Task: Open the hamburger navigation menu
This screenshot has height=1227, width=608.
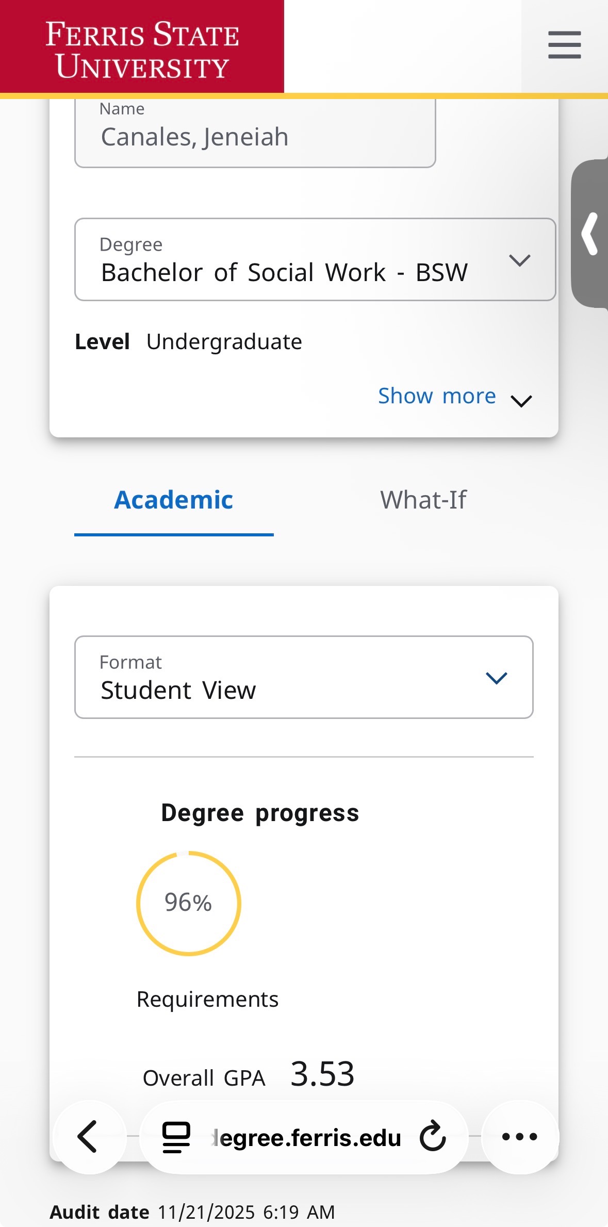Action: pyautogui.click(x=564, y=45)
